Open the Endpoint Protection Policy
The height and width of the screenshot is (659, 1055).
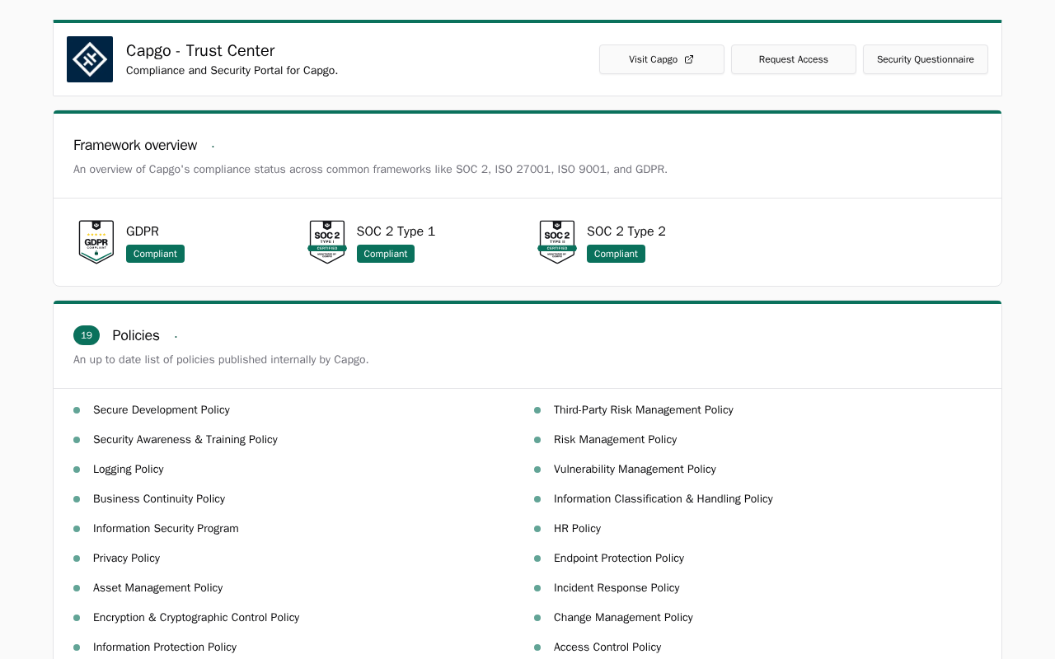click(619, 559)
